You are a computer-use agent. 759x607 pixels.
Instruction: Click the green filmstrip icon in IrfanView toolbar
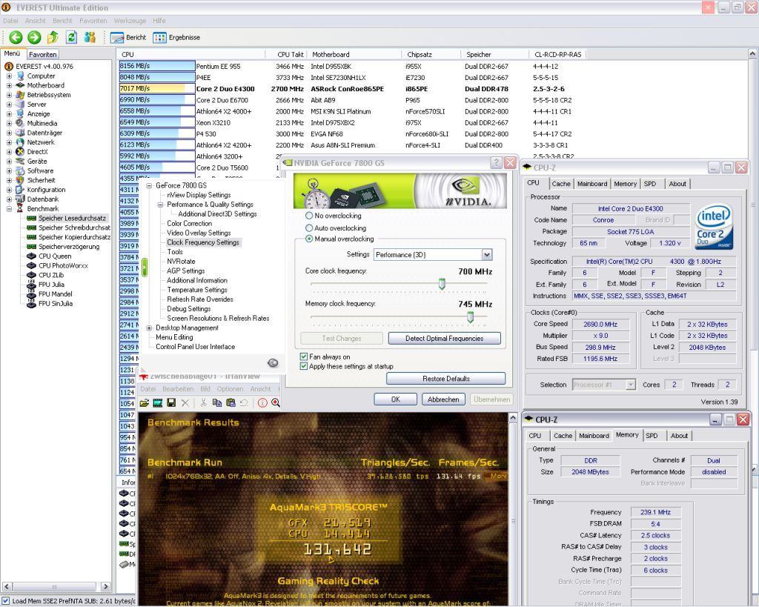(x=158, y=402)
